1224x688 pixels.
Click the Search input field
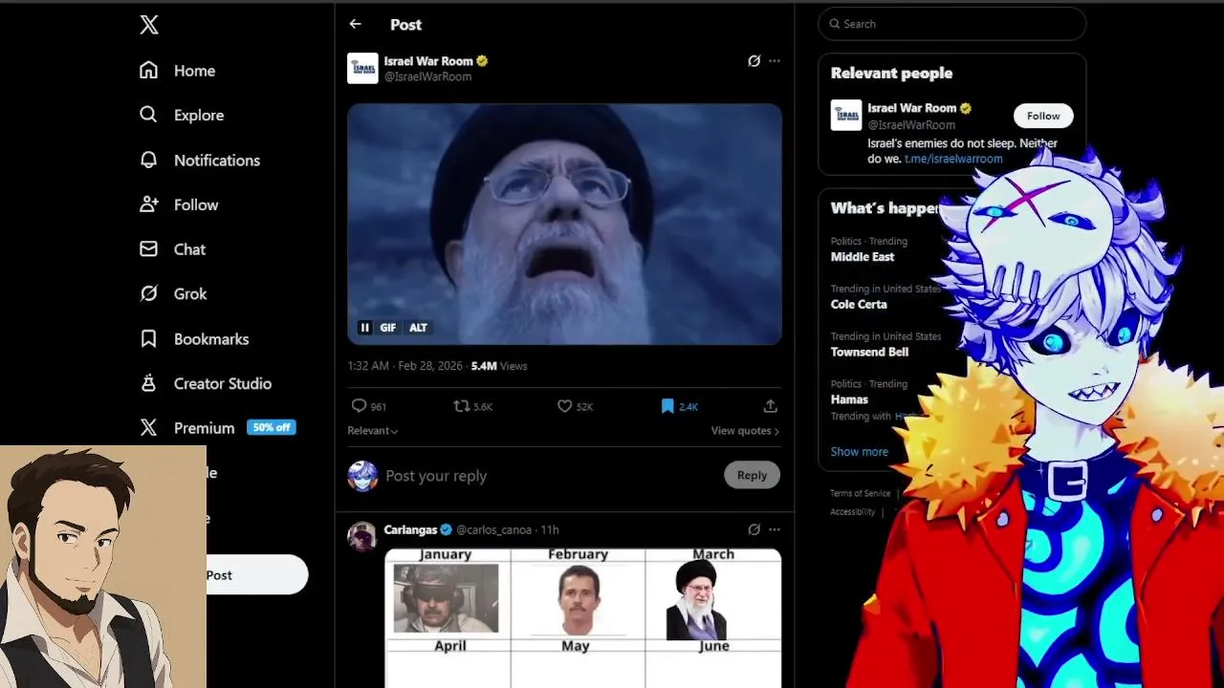[951, 24]
